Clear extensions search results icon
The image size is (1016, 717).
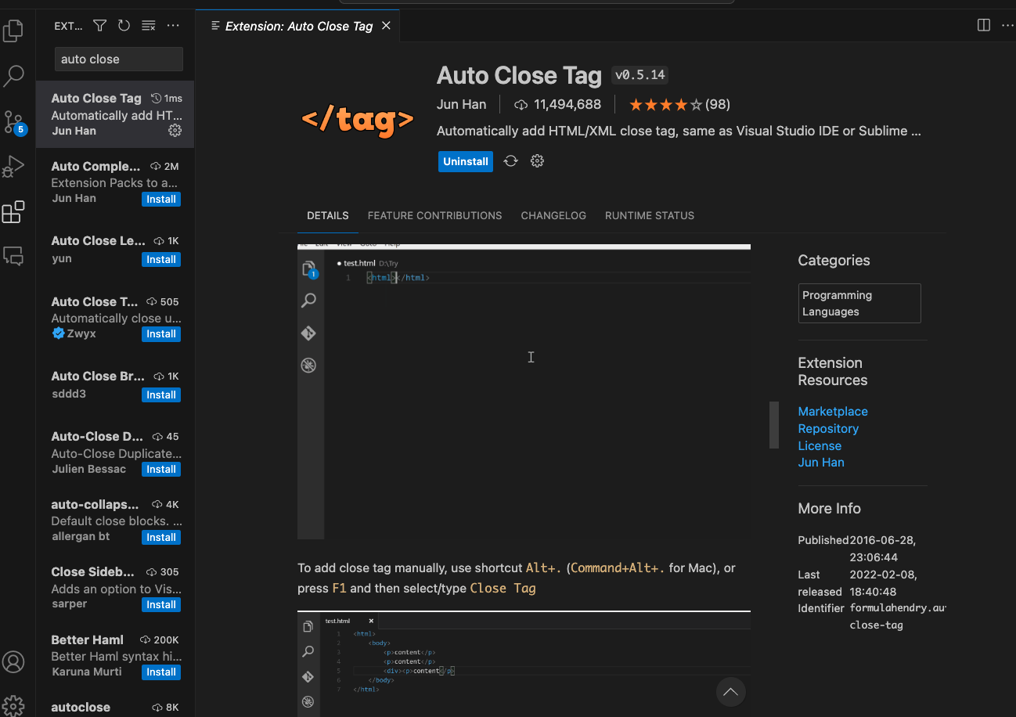[148, 26]
